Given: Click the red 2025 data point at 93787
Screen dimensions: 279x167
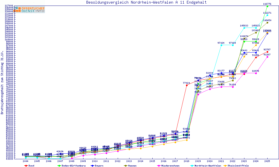Looking at the screenshot, I should point(267,52).
